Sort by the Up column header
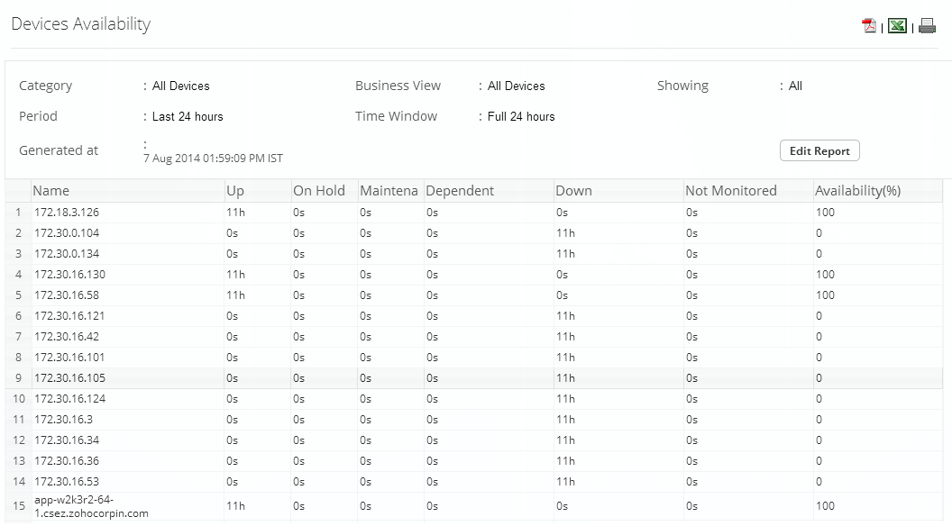952x526 pixels. tap(235, 191)
